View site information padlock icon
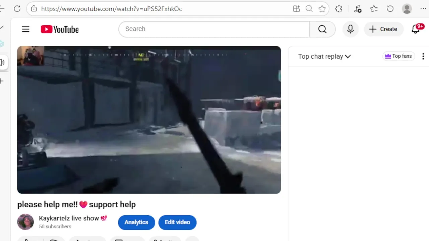Viewport: 429px width, 241px height. click(34, 9)
